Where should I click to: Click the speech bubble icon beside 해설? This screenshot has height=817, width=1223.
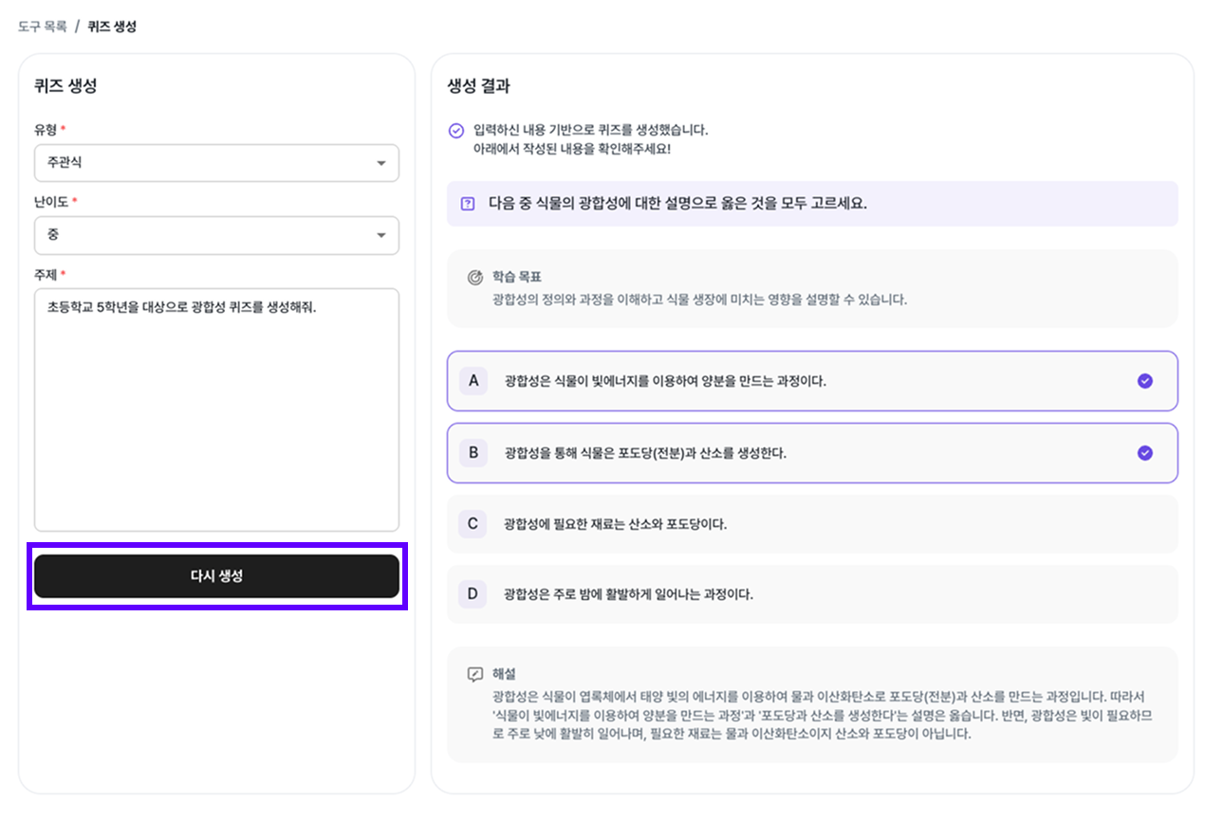click(x=464, y=671)
